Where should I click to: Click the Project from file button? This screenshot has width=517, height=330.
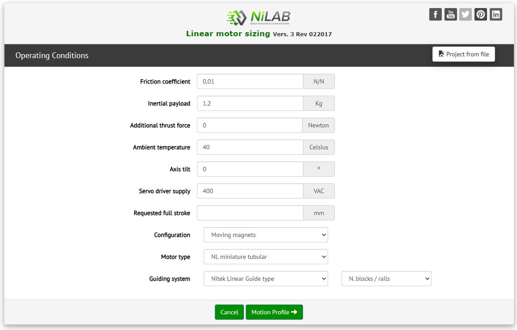(x=463, y=54)
